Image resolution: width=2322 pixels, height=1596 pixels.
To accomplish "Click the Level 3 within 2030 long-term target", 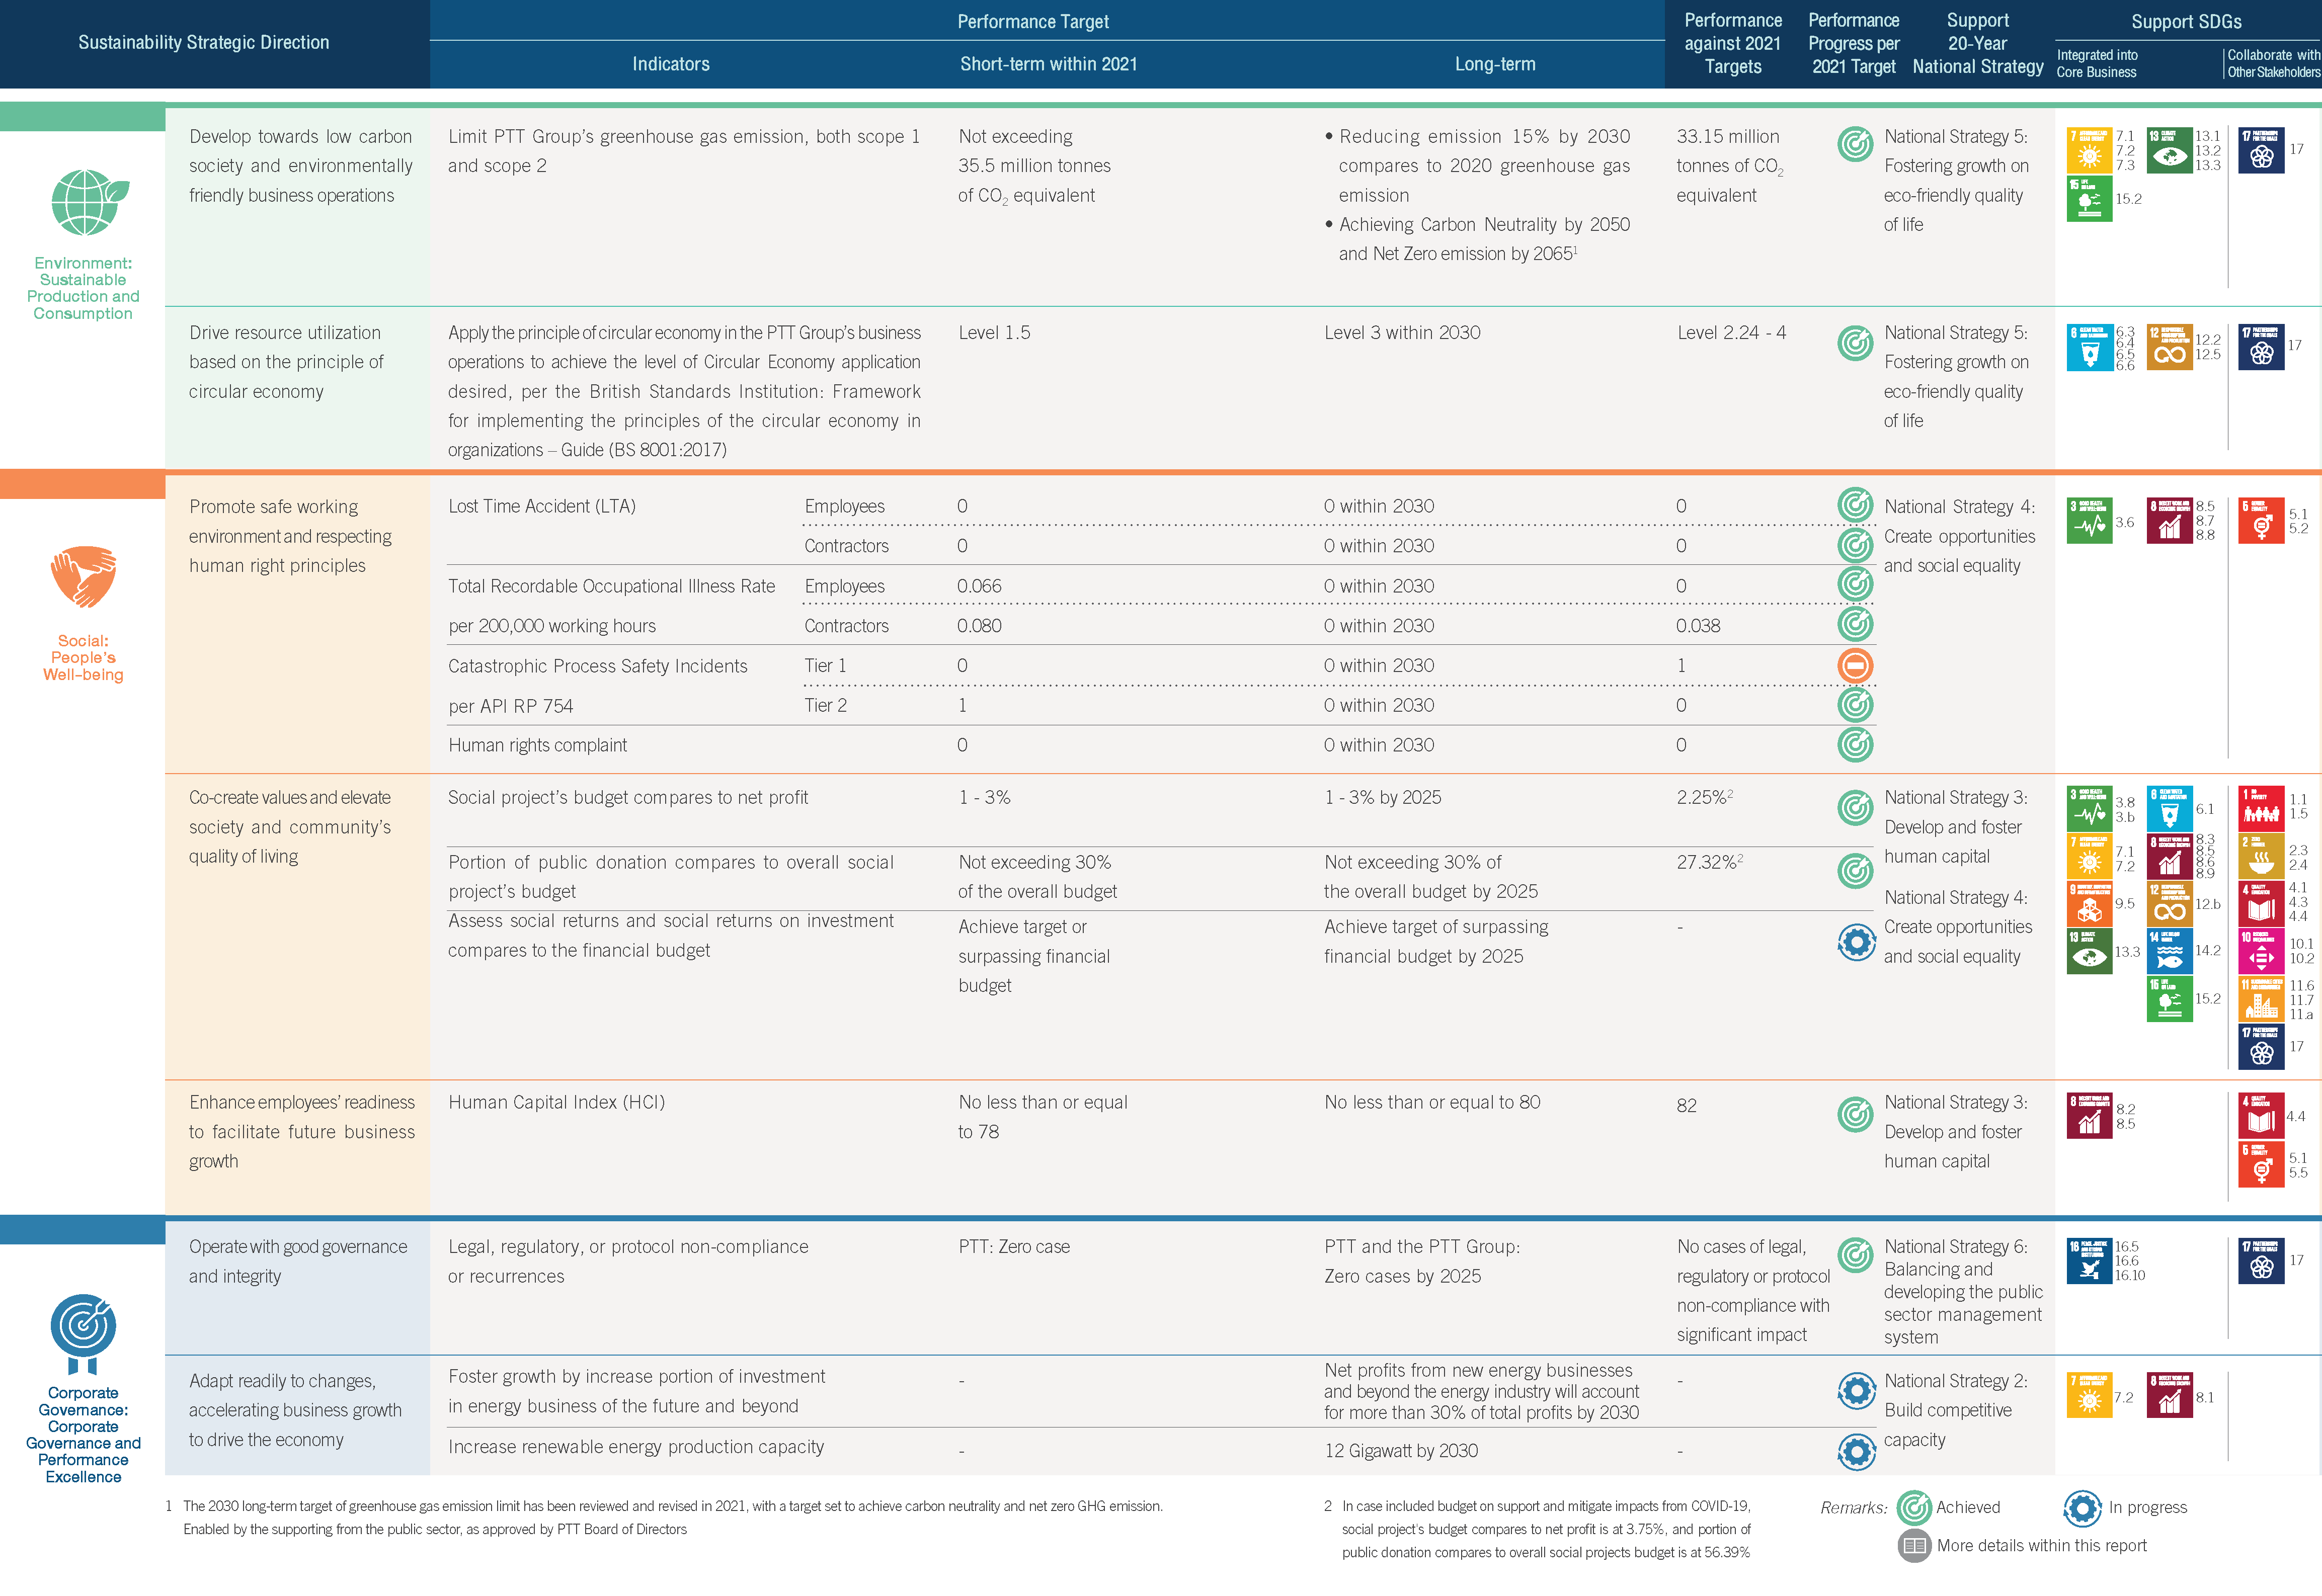I will pyautogui.click(x=1402, y=333).
